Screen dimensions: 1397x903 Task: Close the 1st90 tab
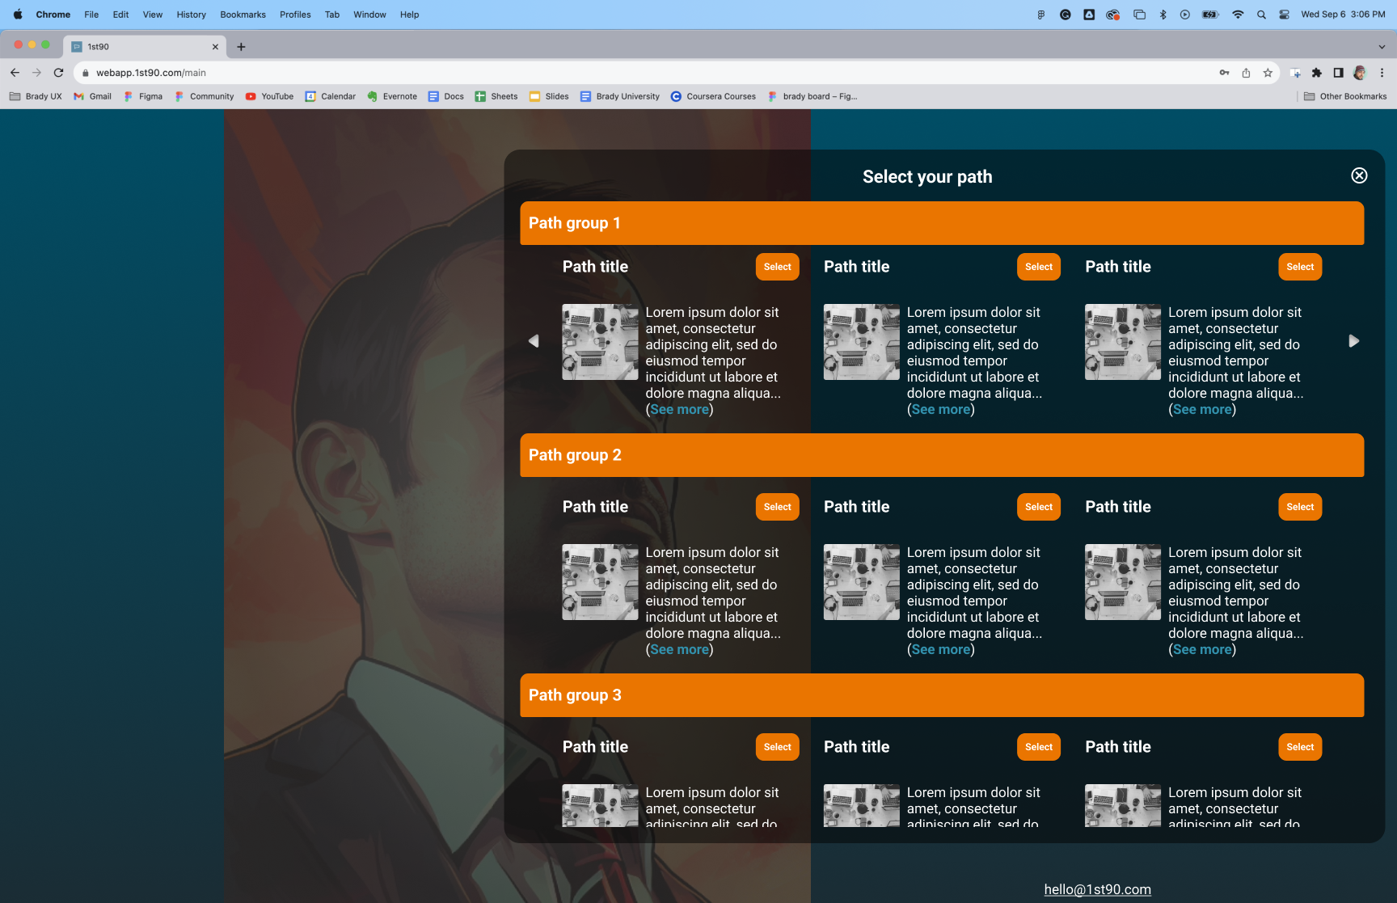coord(215,47)
